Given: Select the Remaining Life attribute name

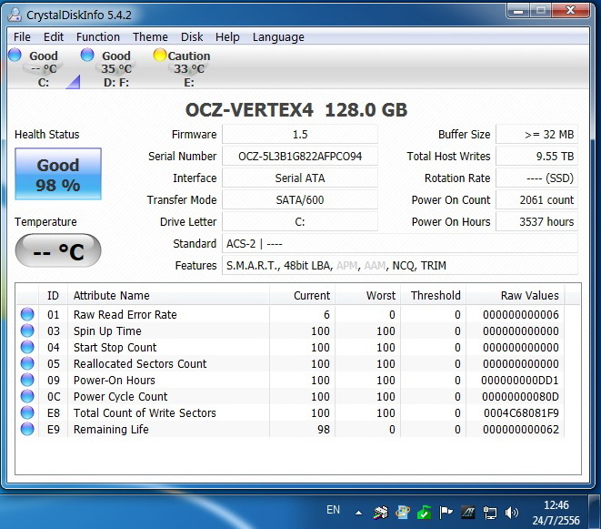Looking at the screenshot, I should pos(111,429).
